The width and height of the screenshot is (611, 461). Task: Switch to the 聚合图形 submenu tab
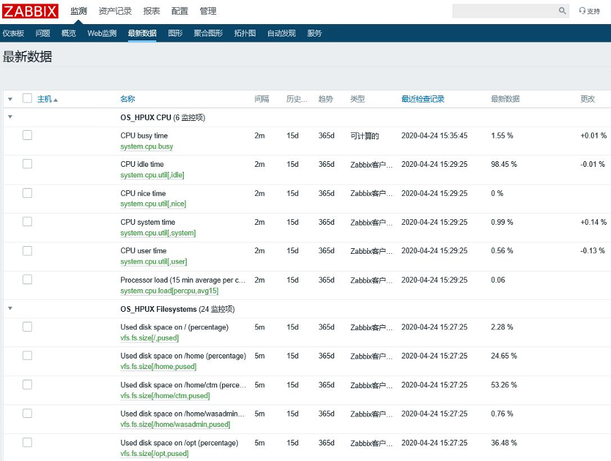point(208,33)
